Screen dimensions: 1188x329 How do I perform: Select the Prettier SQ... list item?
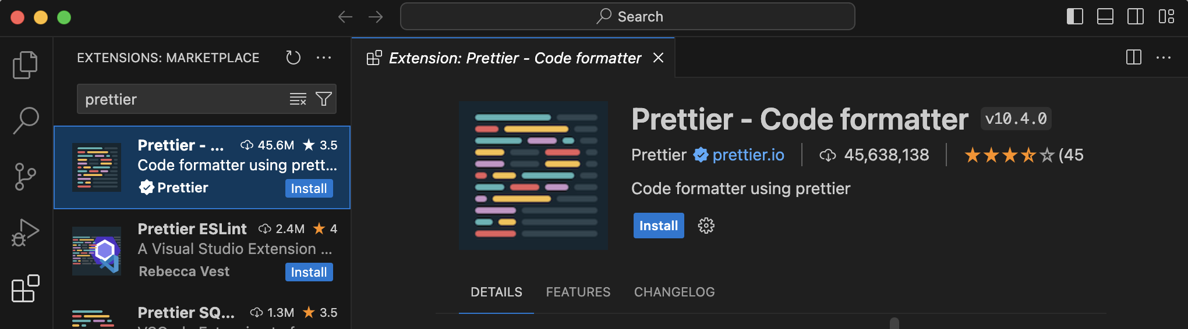pos(202,312)
